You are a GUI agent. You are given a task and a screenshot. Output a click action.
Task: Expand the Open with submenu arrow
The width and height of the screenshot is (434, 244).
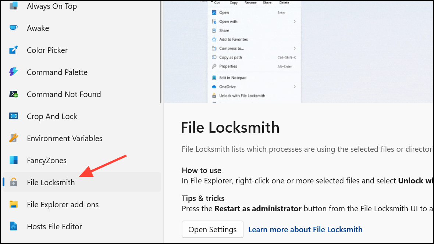(295, 21)
